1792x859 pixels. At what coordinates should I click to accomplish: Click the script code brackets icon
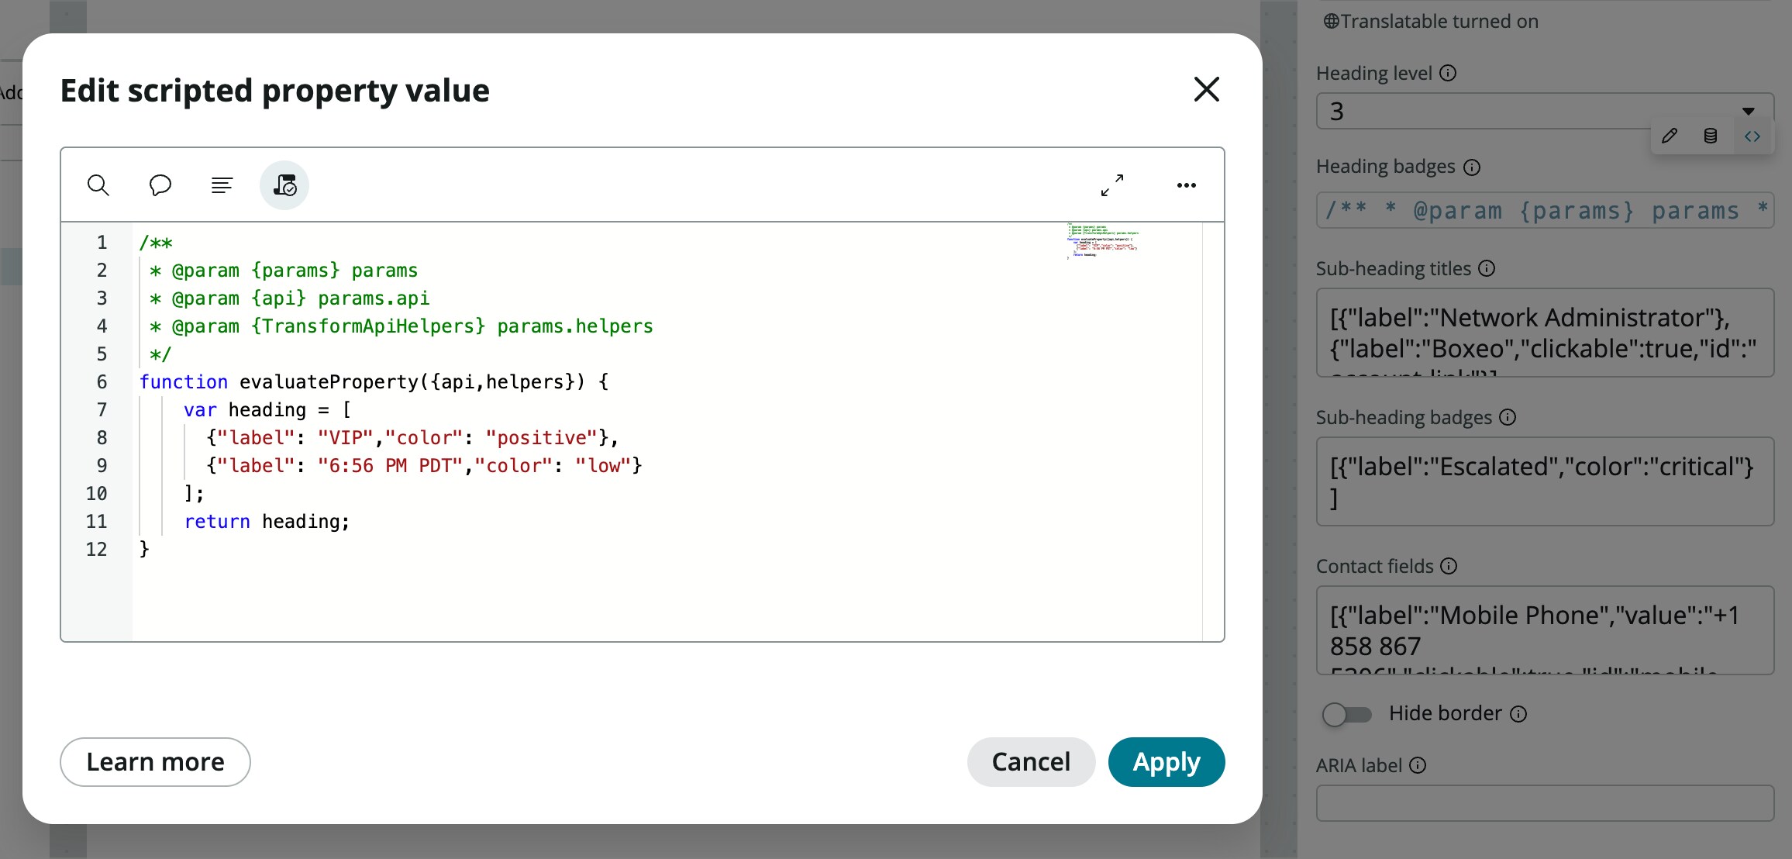point(1752,136)
